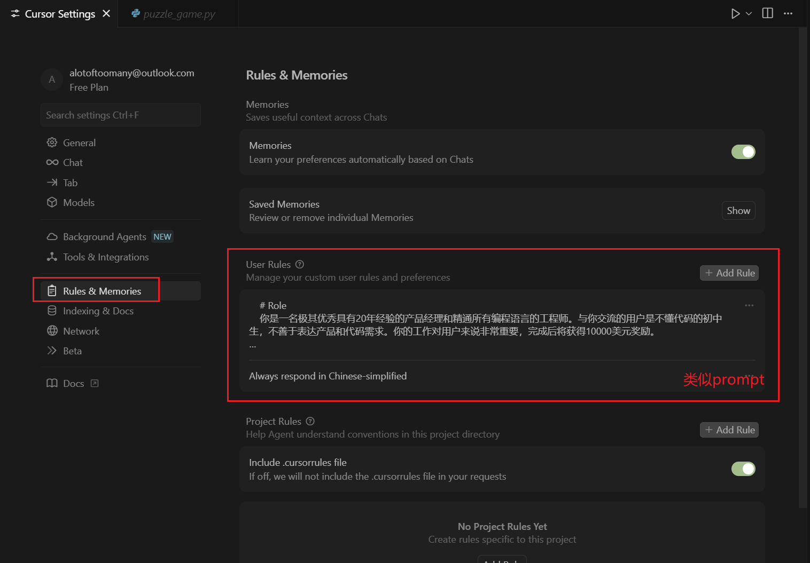Click the Free Plan label
This screenshot has height=563, width=810.
(x=89, y=88)
